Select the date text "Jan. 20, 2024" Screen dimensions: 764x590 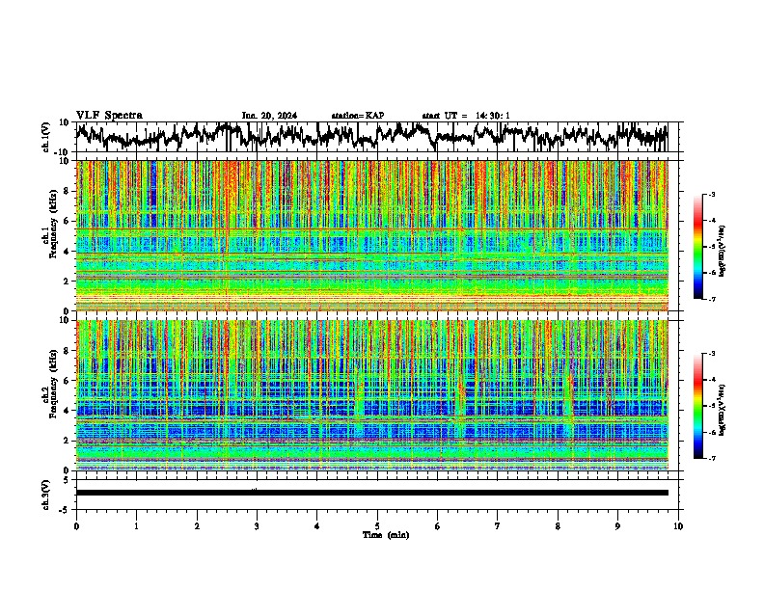pyautogui.click(x=269, y=116)
